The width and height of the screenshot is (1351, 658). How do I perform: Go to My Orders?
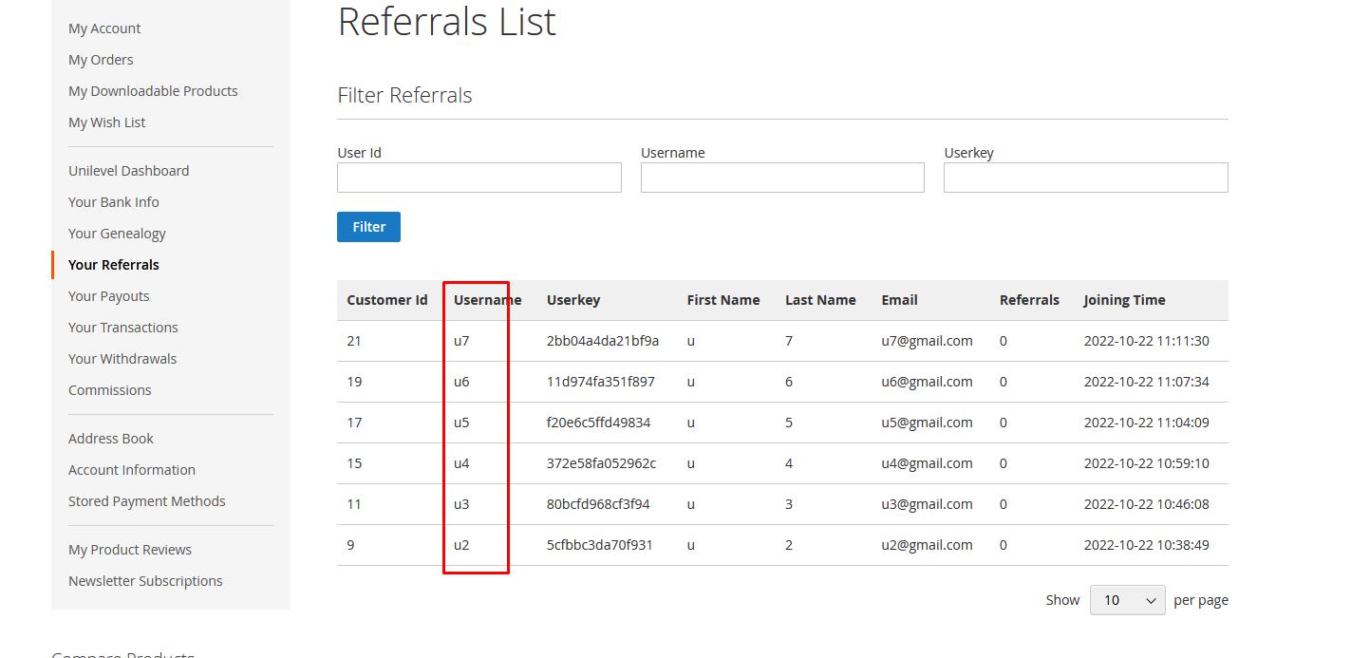click(101, 60)
